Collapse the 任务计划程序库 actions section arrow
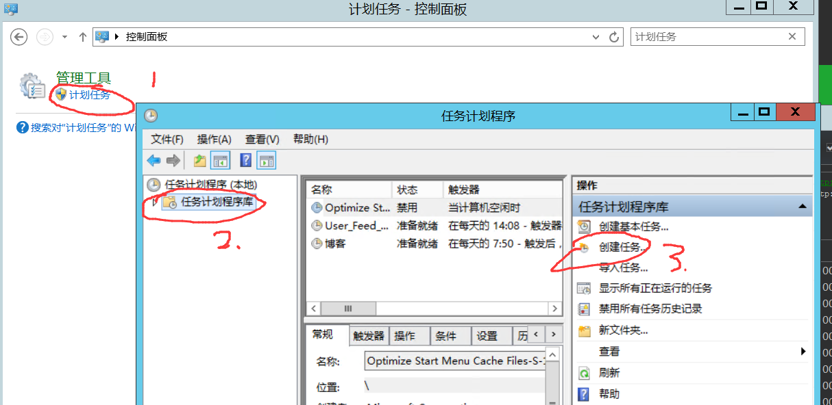 tap(802, 207)
